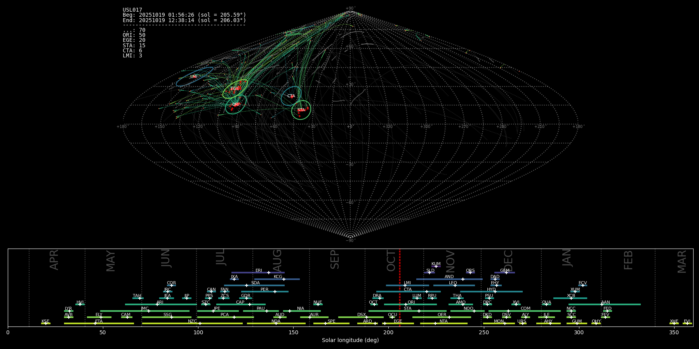Click the OER shower label in timeline
The image size is (699, 349).
pyautogui.click(x=442, y=315)
